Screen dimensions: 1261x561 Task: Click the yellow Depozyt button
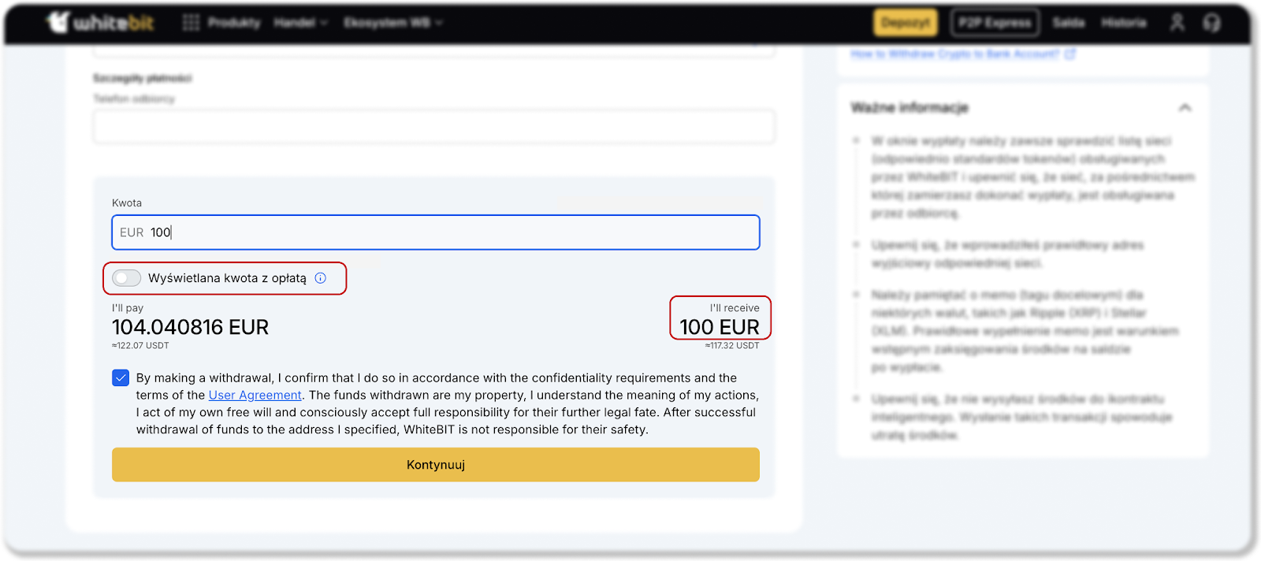[x=906, y=22]
